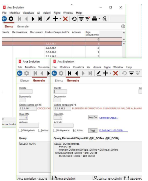This screenshot has height=181, width=148.
Task: Click edit pencil in right front window
Action: click(x=99, y=73)
